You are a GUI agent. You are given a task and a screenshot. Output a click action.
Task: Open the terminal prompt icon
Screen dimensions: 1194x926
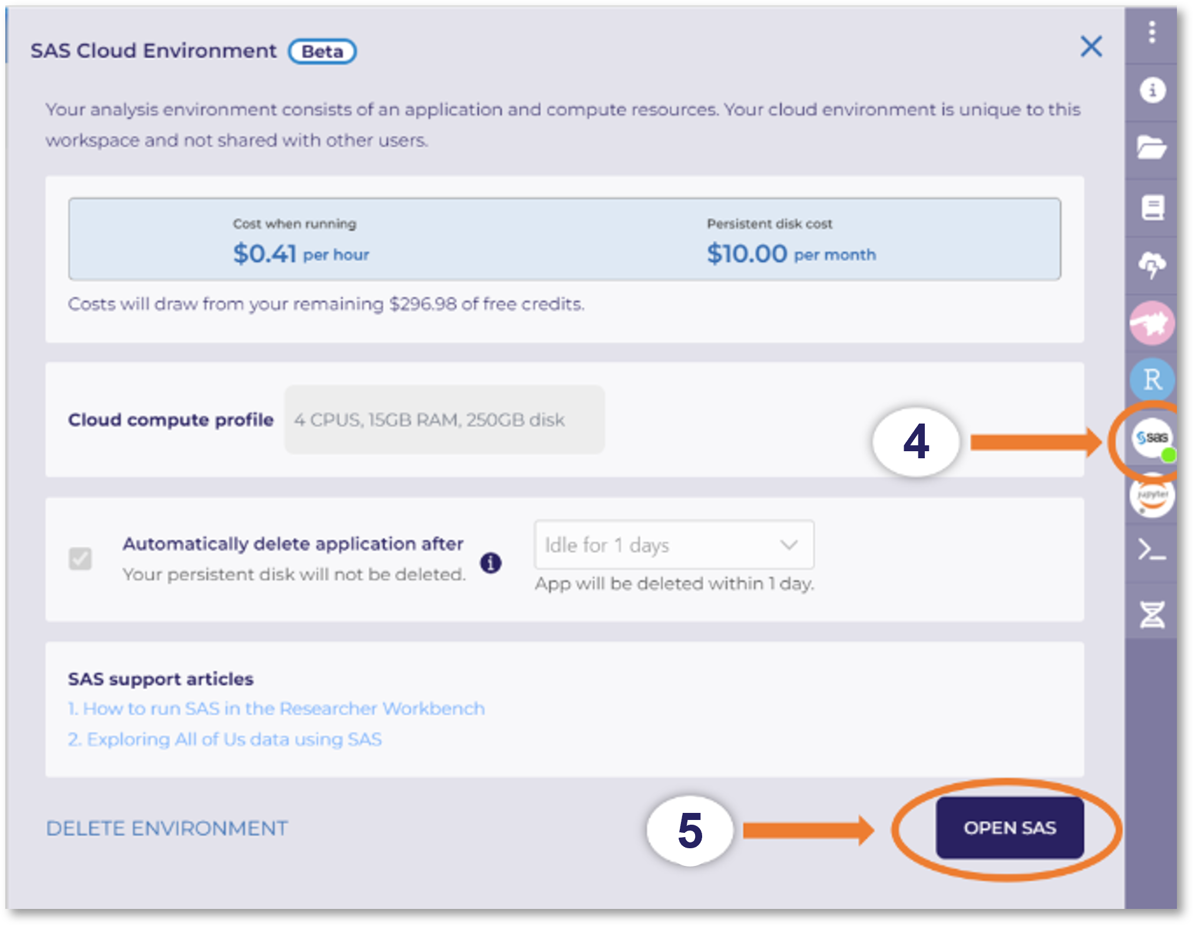(x=1152, y=551)
